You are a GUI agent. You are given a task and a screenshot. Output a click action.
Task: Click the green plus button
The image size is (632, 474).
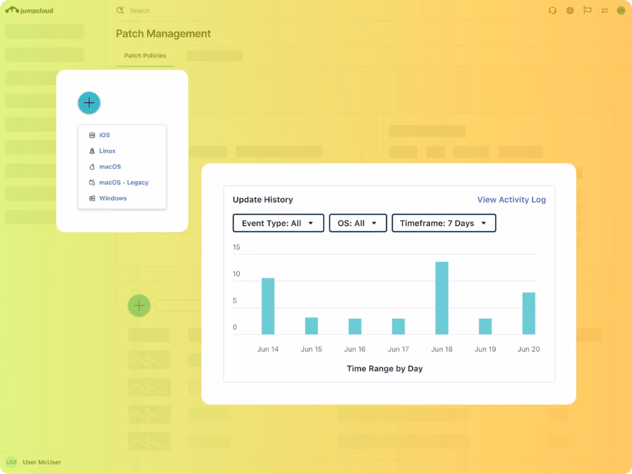coord(139,305)
